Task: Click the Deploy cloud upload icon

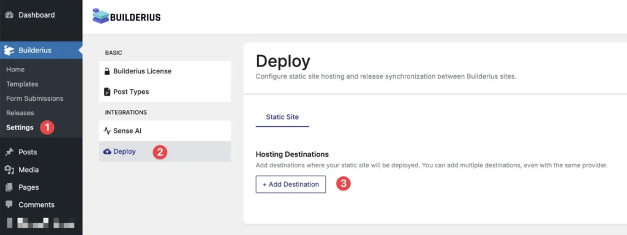Action: [107, 151]
